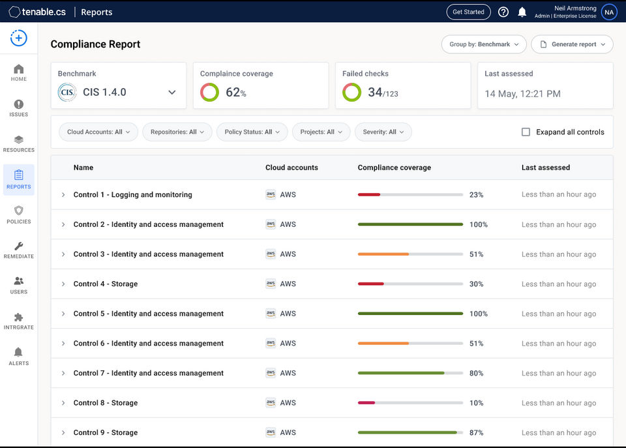Select the Remediate wrench icon
The image size is (626, 448).
tap(19, 250)
